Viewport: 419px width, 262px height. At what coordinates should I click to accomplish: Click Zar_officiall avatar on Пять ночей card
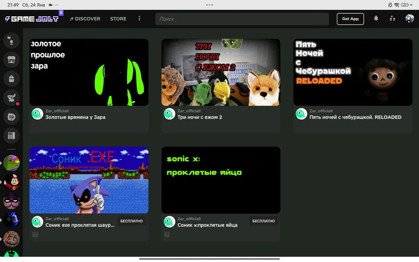click(x=301, y=114)
